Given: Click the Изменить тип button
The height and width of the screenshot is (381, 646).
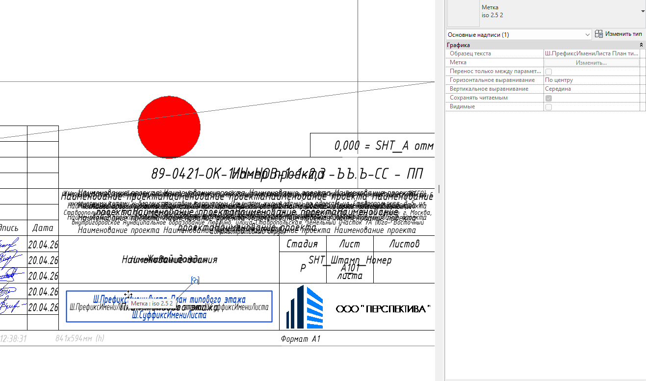Looking at the screenshot, I should click(x=619, y=34).
